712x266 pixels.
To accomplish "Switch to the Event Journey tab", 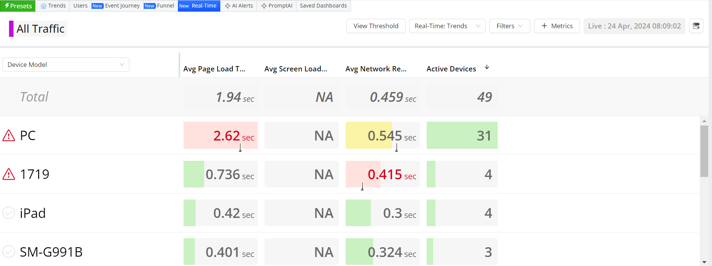I will click(x=122, y=6).
